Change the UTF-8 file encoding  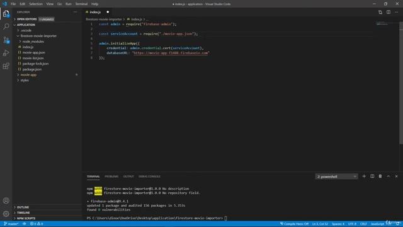pos(352,224)
